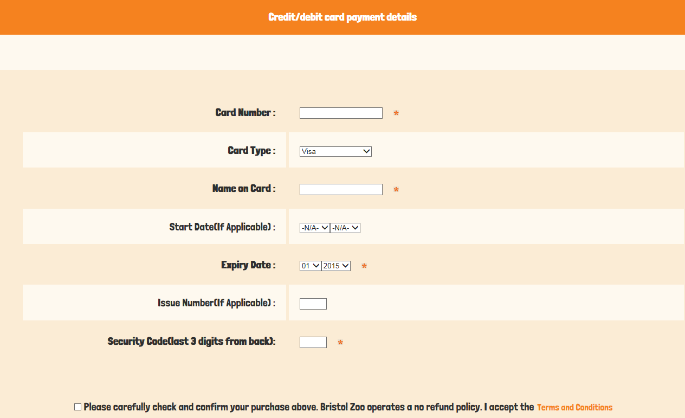
Task: Click the Security Code label text
Action: pos(191,342)
